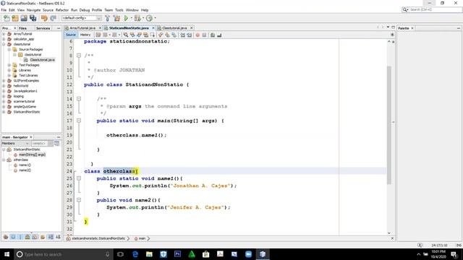Click the Redo toolbar icon
The width and height of the screenshot is (463, 260).
[53, 18]
